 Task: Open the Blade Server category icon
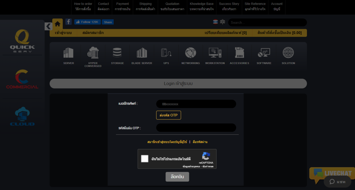coord(142,53)
